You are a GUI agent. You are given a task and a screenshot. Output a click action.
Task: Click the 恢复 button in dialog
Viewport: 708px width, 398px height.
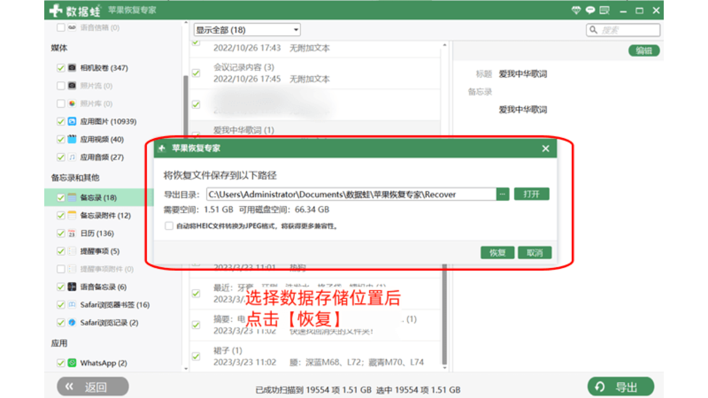(x=498, y=253)
